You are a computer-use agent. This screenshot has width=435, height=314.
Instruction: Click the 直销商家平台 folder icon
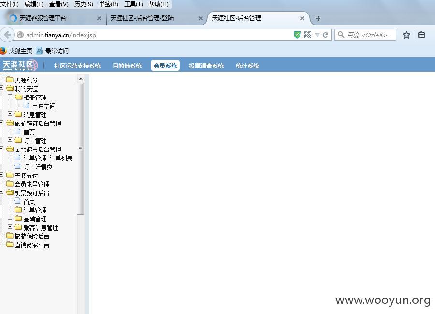pyautogui.click(x=10, y=244)
